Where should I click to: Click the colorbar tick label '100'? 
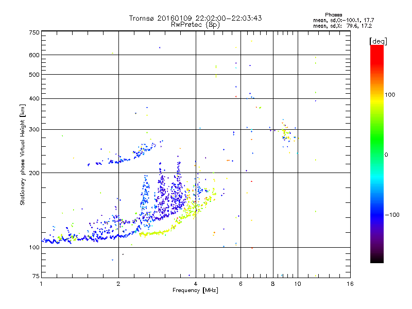point(390,95)
